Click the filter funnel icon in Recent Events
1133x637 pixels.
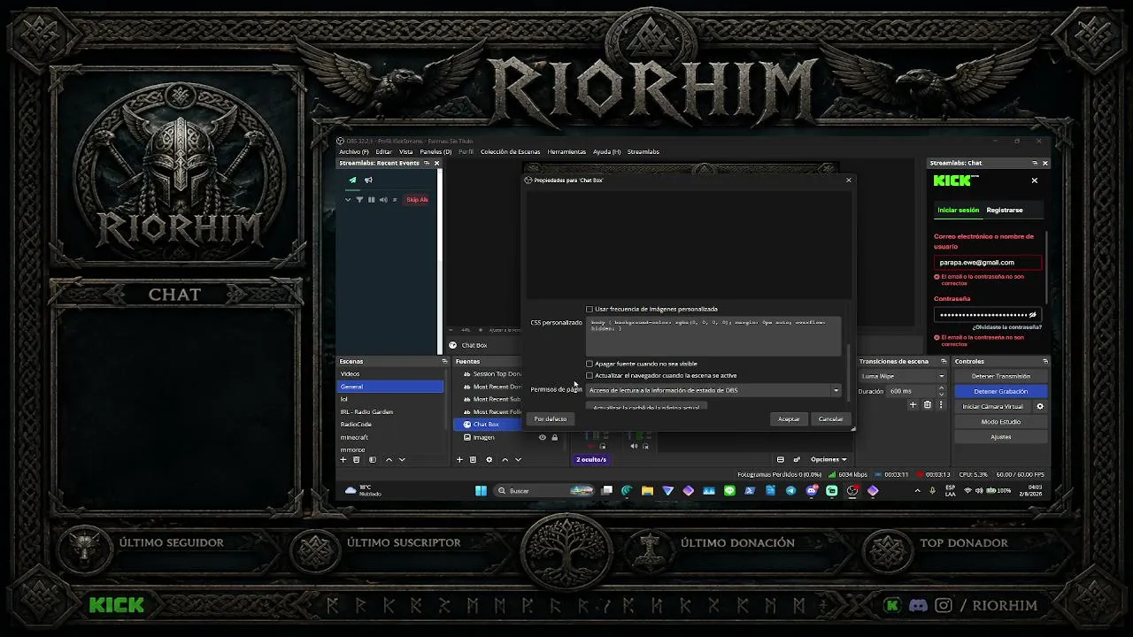pyautogui.click(x=359, y=200)
